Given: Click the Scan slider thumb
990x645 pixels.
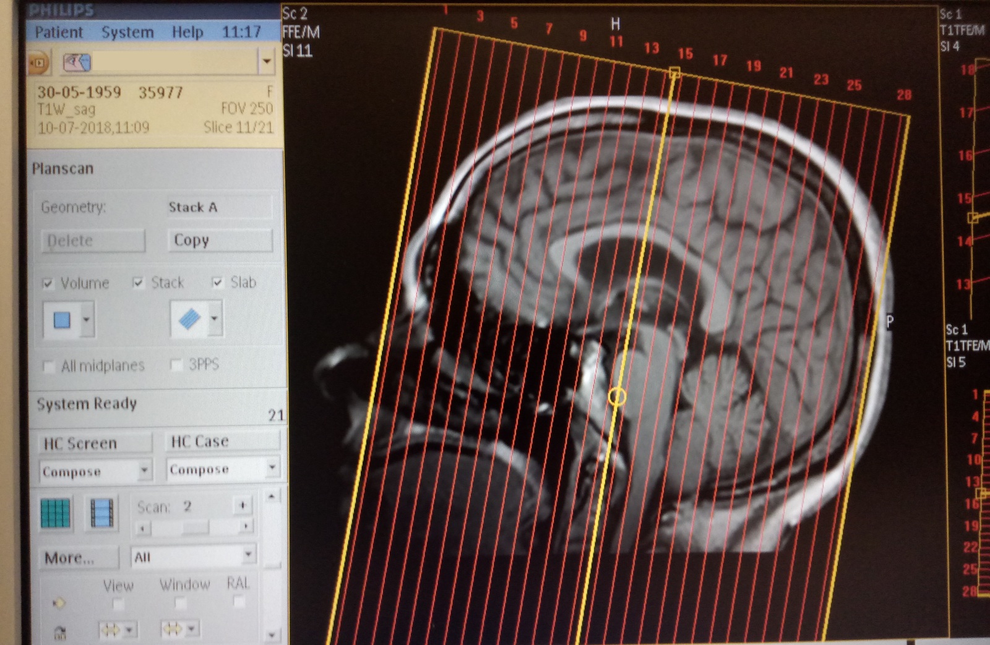Looking at the screenshot, I should point(196,528).
